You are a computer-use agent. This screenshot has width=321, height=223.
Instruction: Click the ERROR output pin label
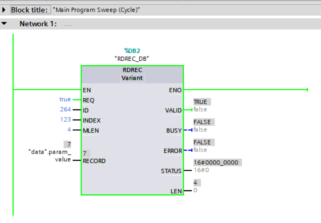click(173, 151)
